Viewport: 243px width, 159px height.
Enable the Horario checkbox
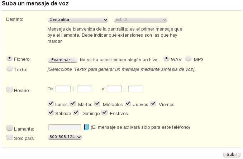pyautogui.click(x=10, y=89)
